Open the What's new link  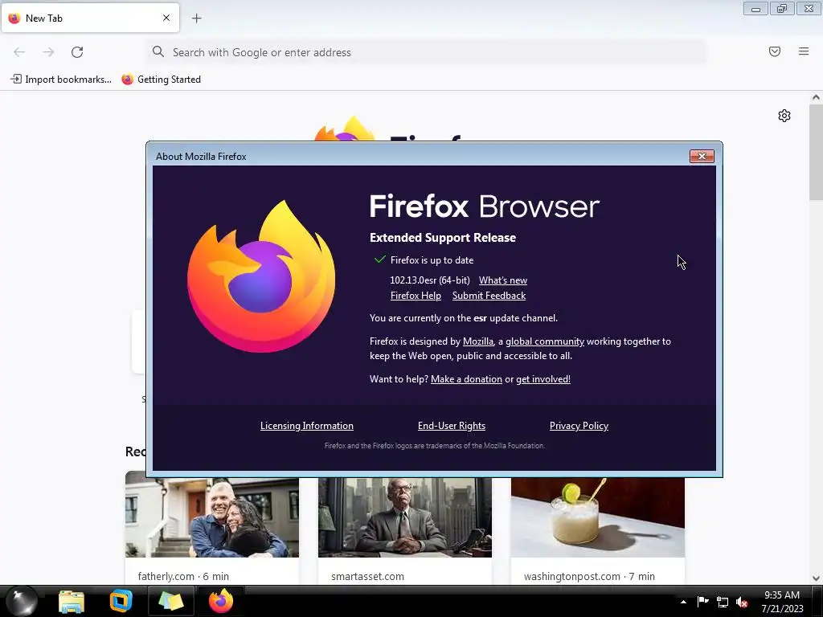click(503, 280)
